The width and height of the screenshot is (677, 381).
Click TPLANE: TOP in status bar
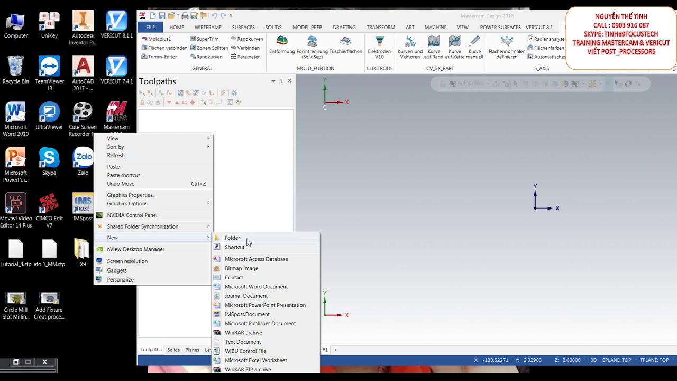pos(654,360)
